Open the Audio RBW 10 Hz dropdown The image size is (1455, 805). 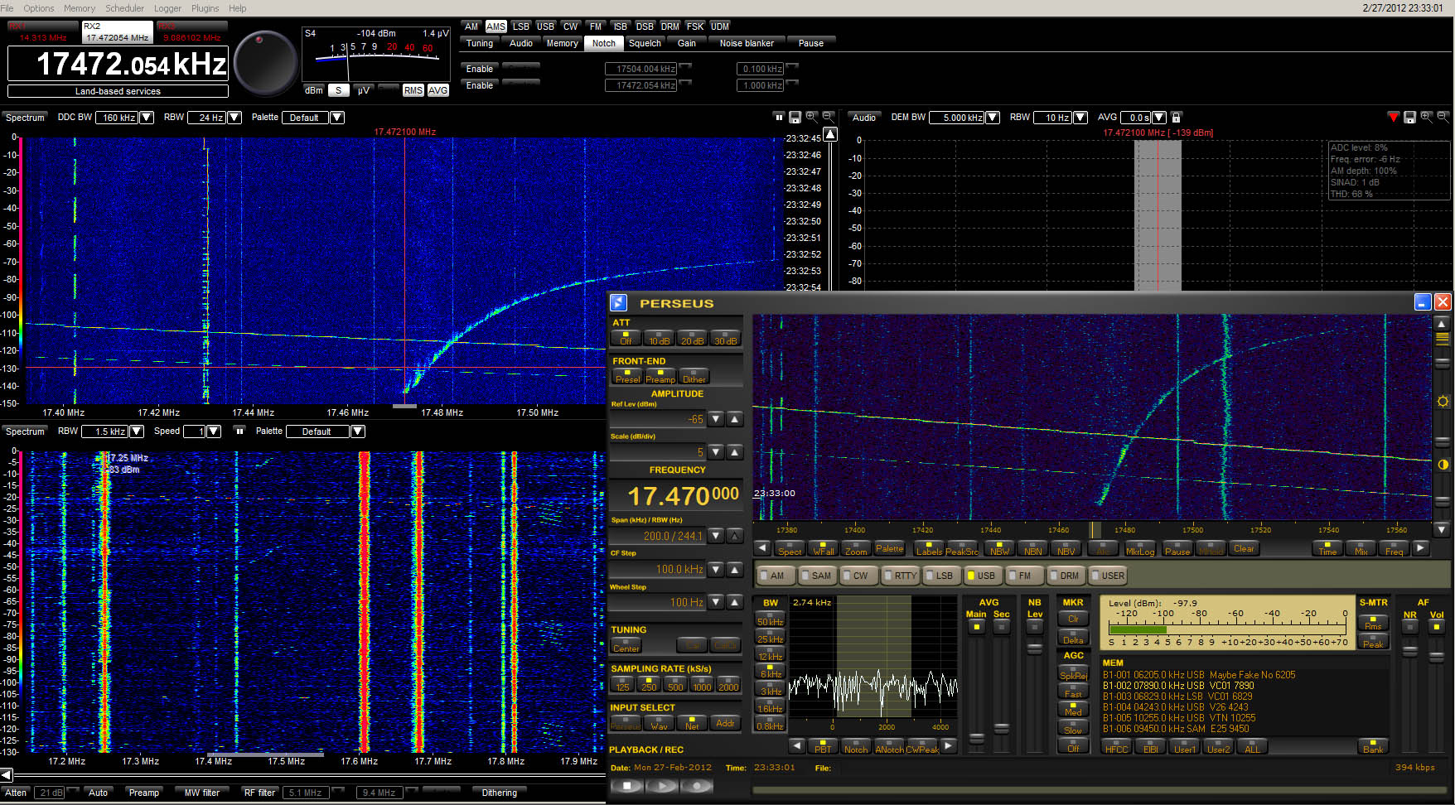pos(1080,118)
